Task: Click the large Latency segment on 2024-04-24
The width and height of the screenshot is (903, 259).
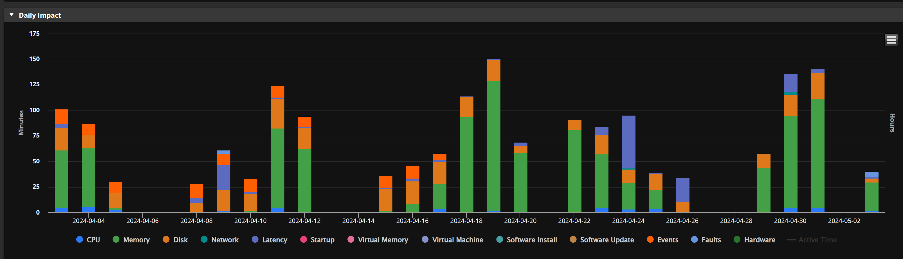Action: (628, 142)
